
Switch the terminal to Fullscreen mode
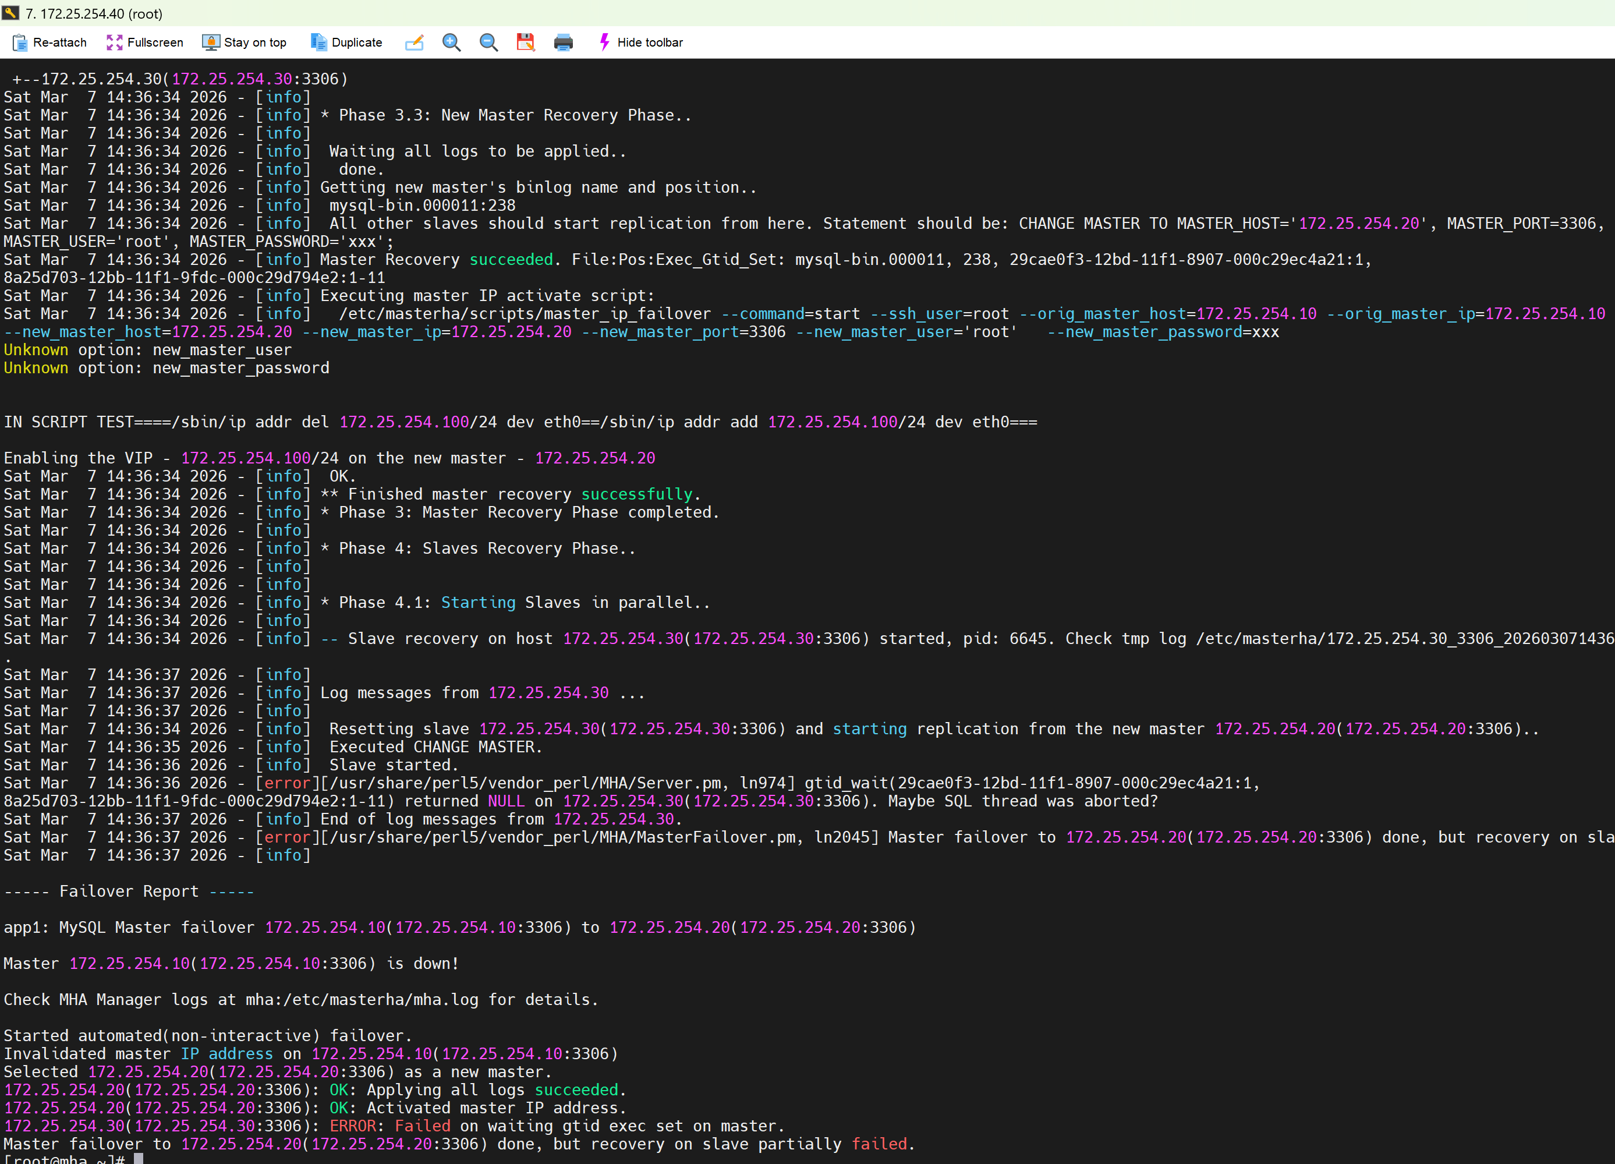point(144,43)
